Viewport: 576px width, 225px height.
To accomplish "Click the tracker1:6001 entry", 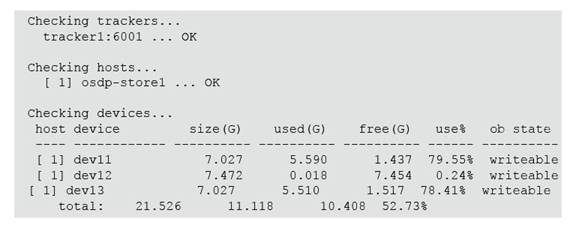I will coord(92,37).
